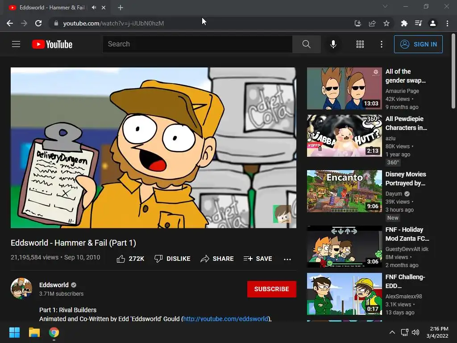The image size is (457, 343).
Task: Click 'FNF - Holiday Mod Zanta FC...' title
Action: click(407, 234)
